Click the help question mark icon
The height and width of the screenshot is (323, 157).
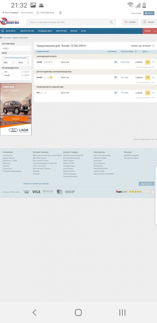point(60,13)
